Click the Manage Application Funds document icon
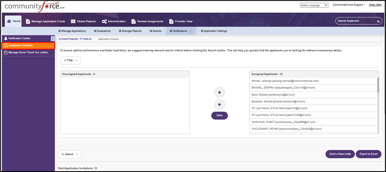Image resolution: width=386 pixels, height=172 pixels. tap(28, 21)
